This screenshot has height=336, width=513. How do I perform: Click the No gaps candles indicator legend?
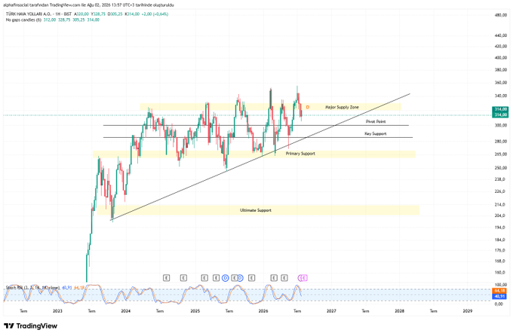(x=23, y=20)
